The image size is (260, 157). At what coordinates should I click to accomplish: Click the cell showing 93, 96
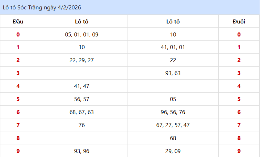pyautogui.click(x=81, y=151)
